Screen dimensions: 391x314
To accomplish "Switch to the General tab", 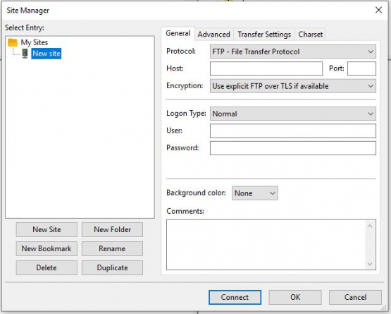I will (178, 33).
